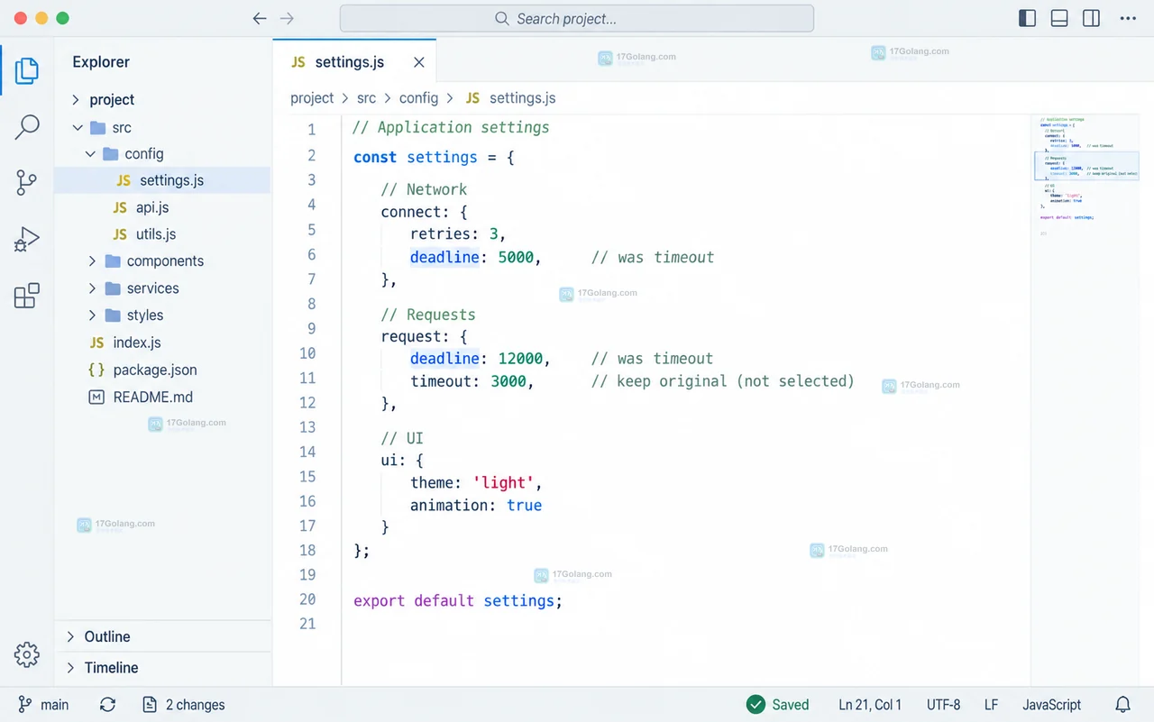Click the '// Application settings' comment
The height and width of the screenshot is (722, 1154).
tap(451, 127)
